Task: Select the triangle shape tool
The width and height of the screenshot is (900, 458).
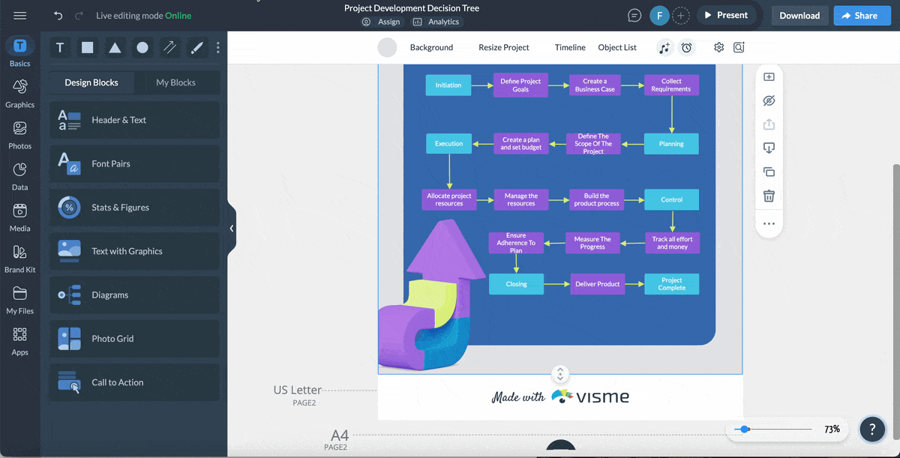Action: coord(115,48)
